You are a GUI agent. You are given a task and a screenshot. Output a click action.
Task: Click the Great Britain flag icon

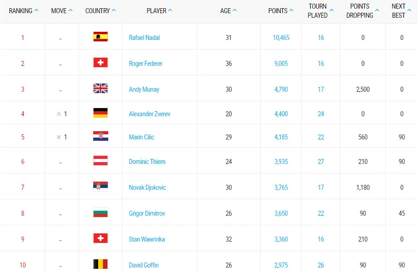pos(100,89)
